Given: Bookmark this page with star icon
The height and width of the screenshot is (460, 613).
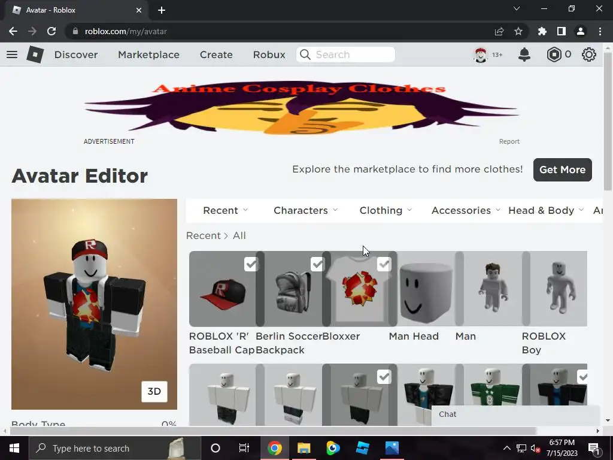Looking at the screenshot, I should (518, 31).
